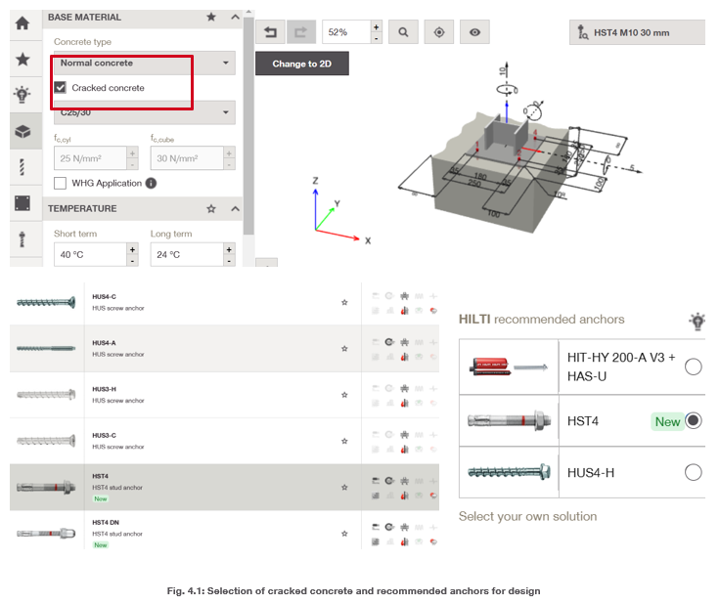Select the base material cube sidebar icon
Viewport: 720px width, 605px height.
[22, 132]
